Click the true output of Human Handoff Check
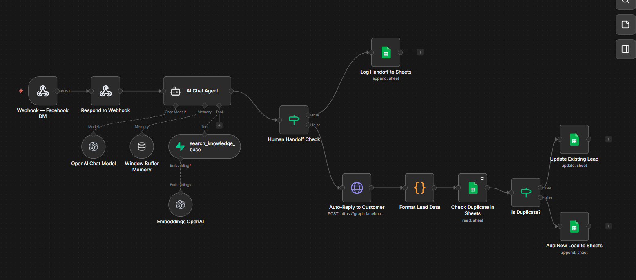636x280 pixels. tap(308, 115)
